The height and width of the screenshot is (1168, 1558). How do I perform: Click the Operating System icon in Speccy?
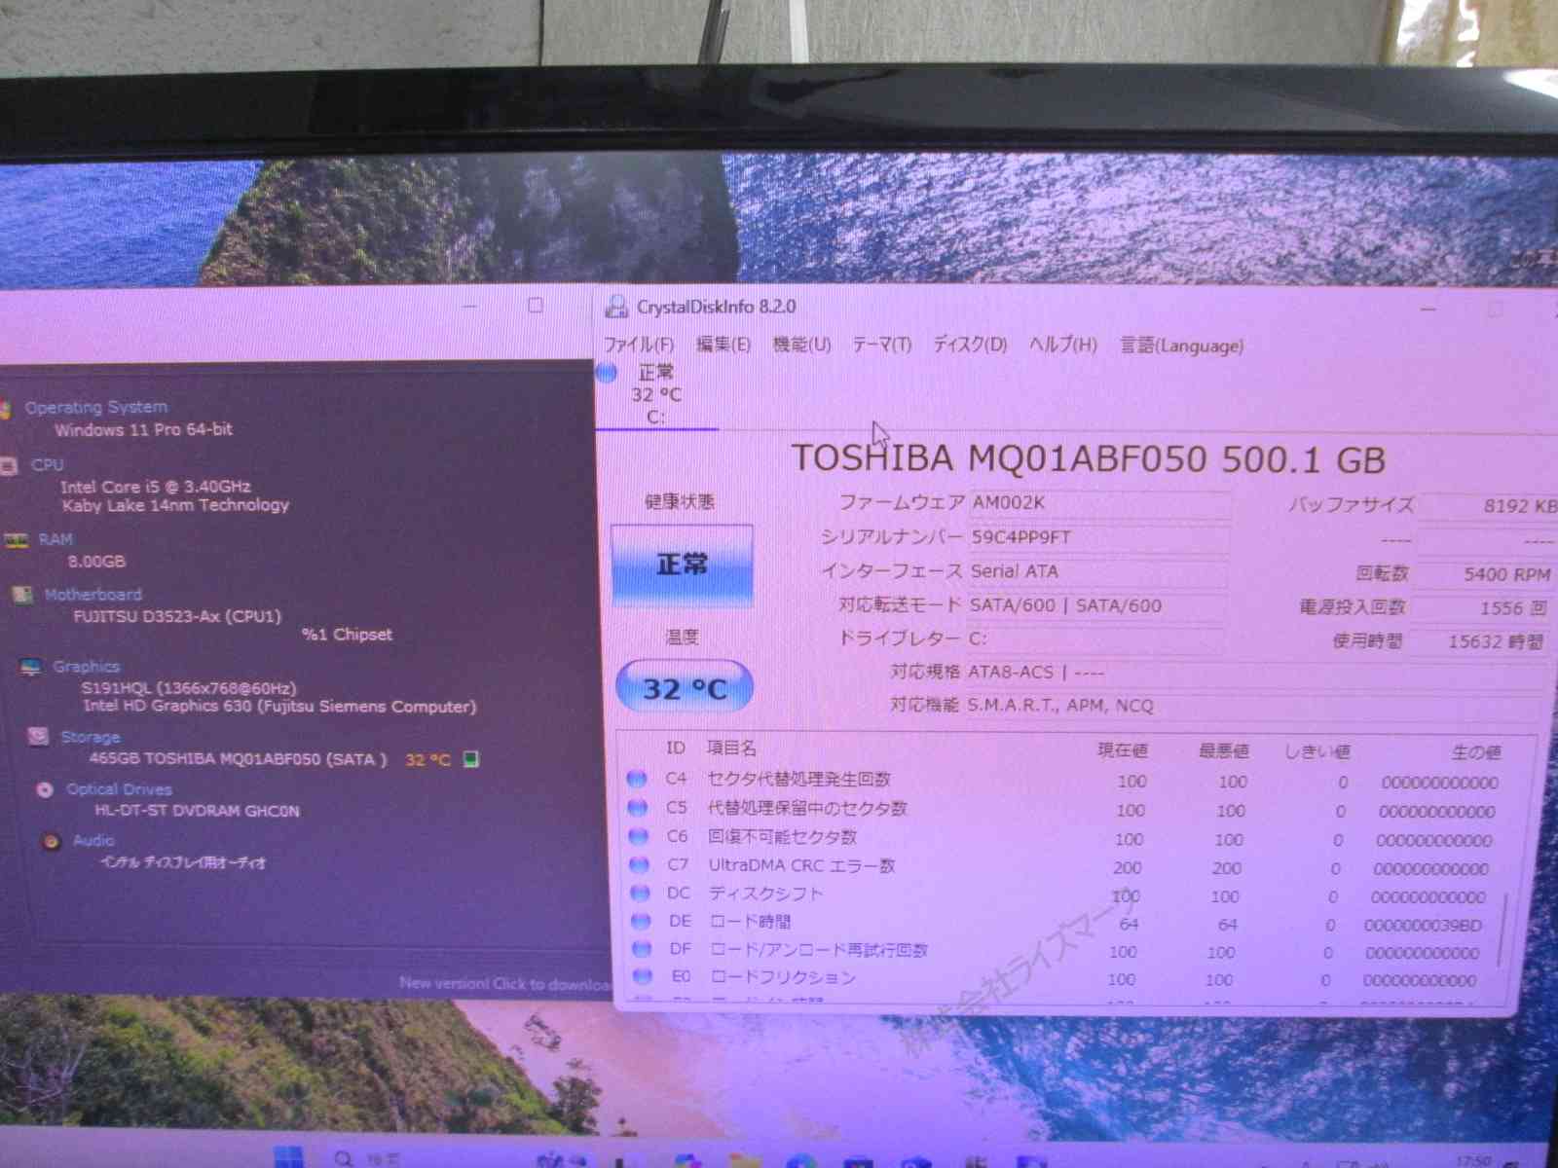pyautogui.click(x=6, y=409)
